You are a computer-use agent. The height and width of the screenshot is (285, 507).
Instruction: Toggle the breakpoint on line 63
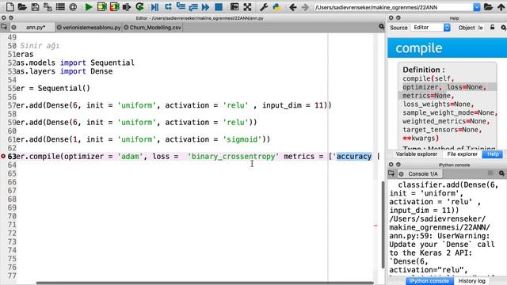coord(3,157)
